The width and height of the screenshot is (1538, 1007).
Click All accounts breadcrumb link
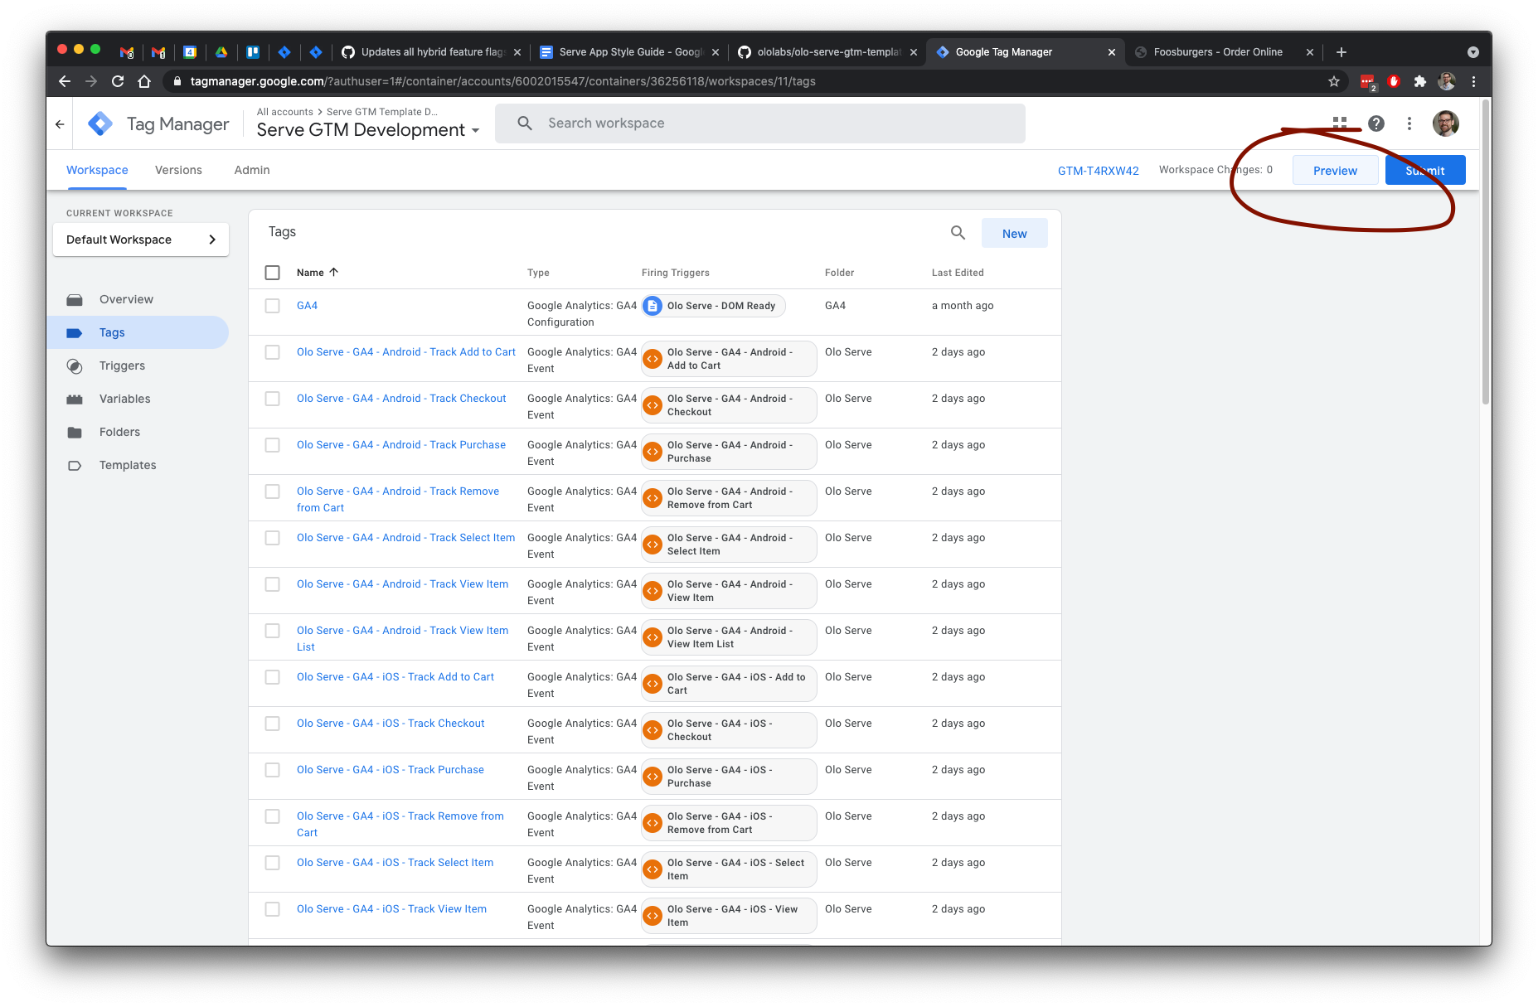click(x=285, y=112)
